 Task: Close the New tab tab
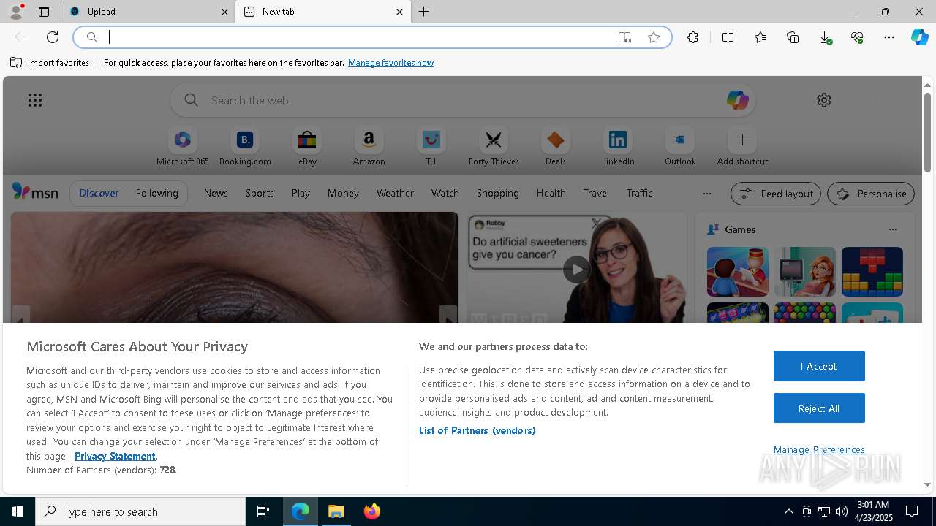399,12
